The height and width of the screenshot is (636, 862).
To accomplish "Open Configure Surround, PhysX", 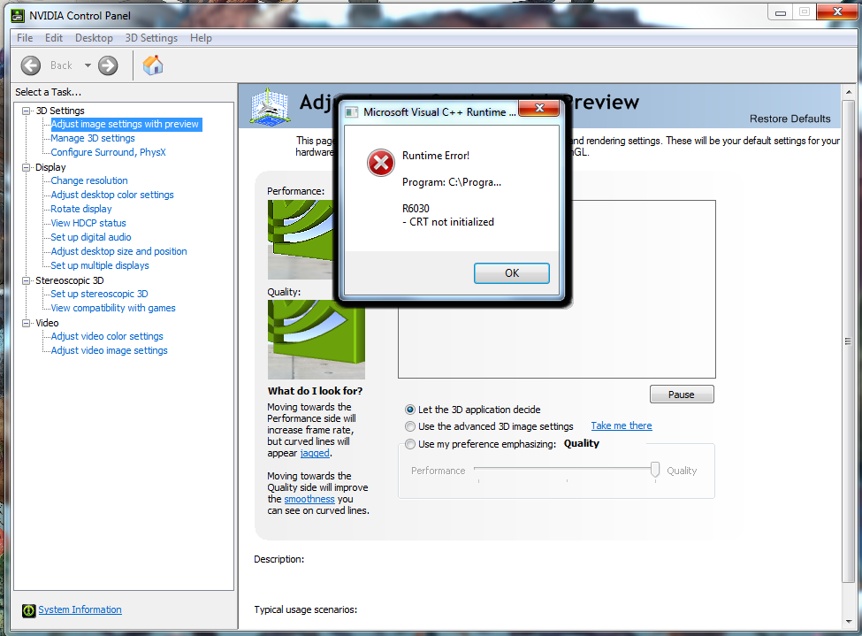I will point(108,152).
